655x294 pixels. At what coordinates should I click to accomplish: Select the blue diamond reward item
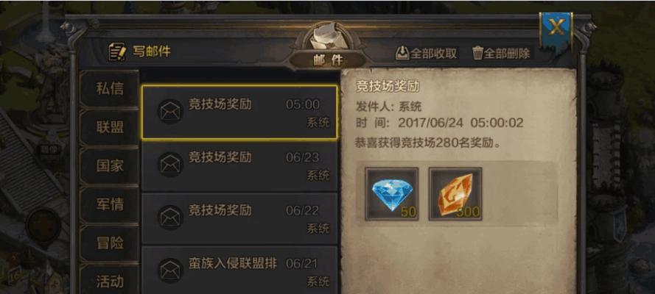pyautogui.click(x=392, y=193)
